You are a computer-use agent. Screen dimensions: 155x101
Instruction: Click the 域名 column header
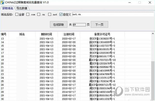(x=22, y=34)
